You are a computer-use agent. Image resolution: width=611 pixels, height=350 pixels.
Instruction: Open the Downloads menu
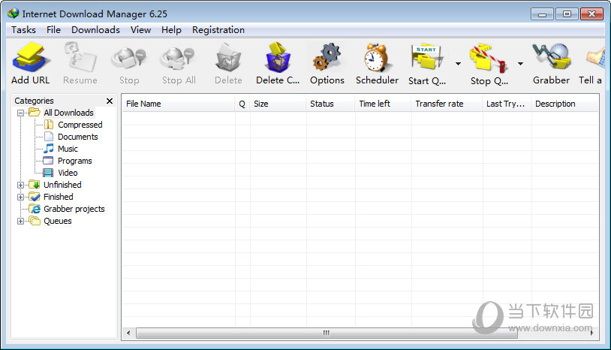95,29
